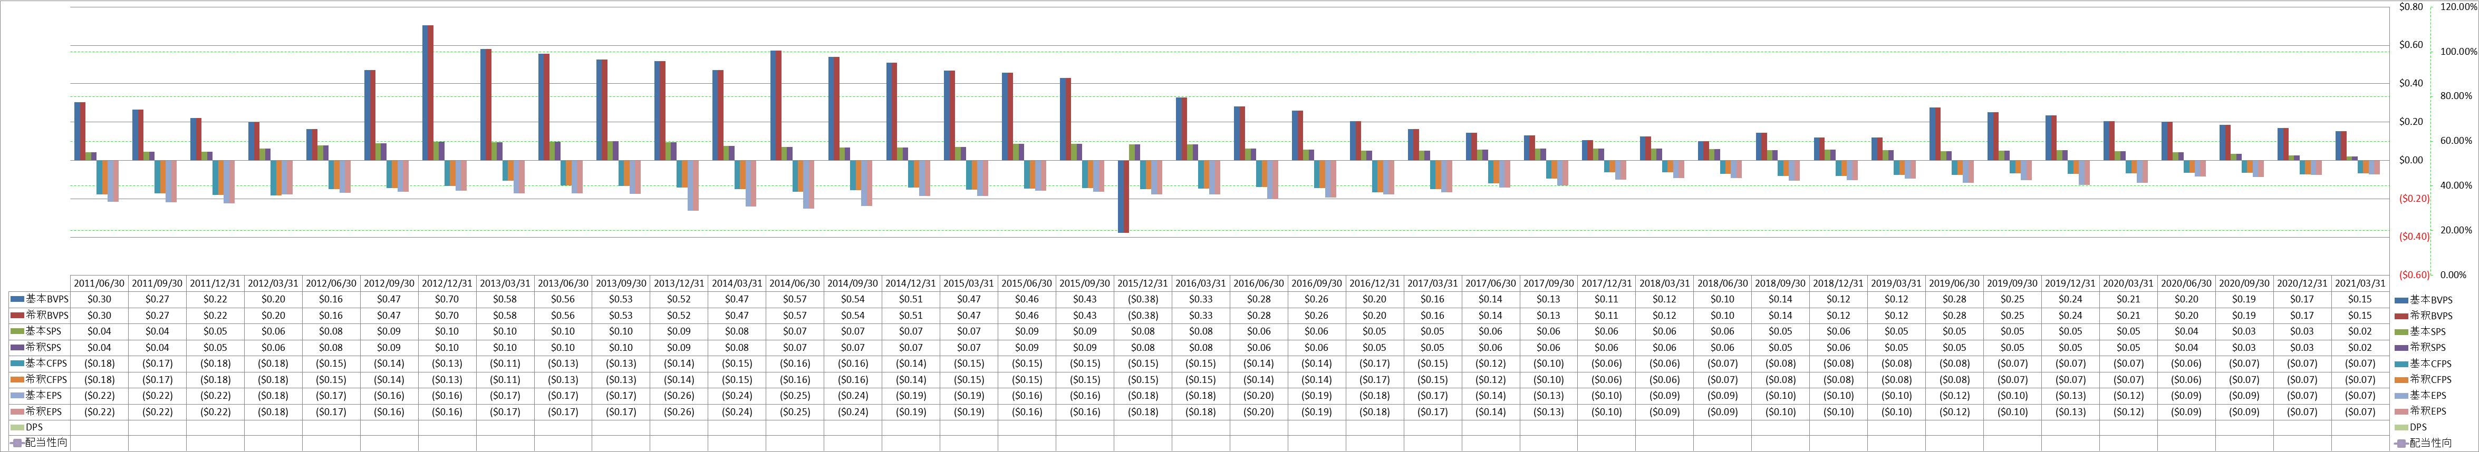Image resolution: width=2479 pixels, height=452 pixels.
Task: Click green 基本SPS swatch in chart legend
Action: [2400, 331]
